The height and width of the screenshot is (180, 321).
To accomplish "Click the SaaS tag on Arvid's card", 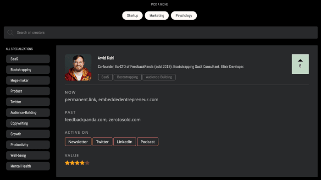I will (x=105, y=77).
